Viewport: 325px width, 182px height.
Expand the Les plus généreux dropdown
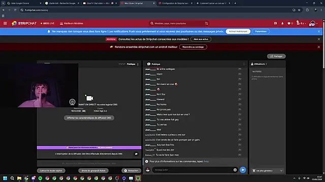268,171
